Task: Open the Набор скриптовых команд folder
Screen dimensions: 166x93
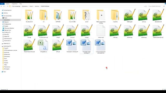Action: point(101,17)
